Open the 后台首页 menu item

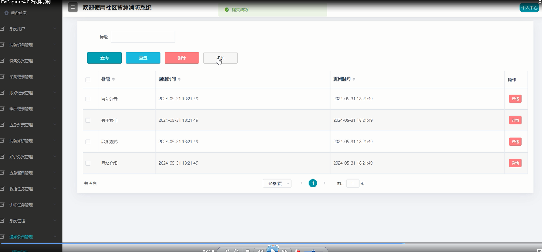[x=18, y=13]
